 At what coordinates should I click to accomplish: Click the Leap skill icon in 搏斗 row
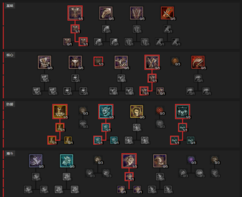[x=160, y=161]
